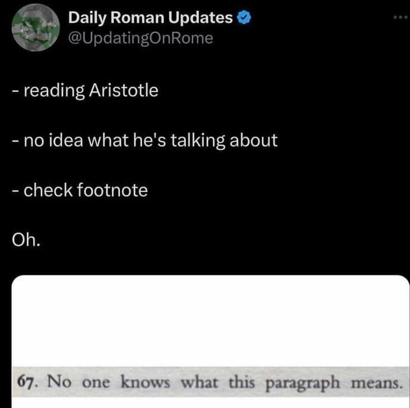Open the Daily Roman Updates display name
410x408 pixels.
point(151,17)
